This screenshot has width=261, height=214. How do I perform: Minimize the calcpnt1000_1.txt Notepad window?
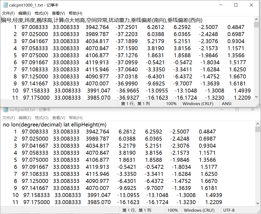(x=221, y=5)
